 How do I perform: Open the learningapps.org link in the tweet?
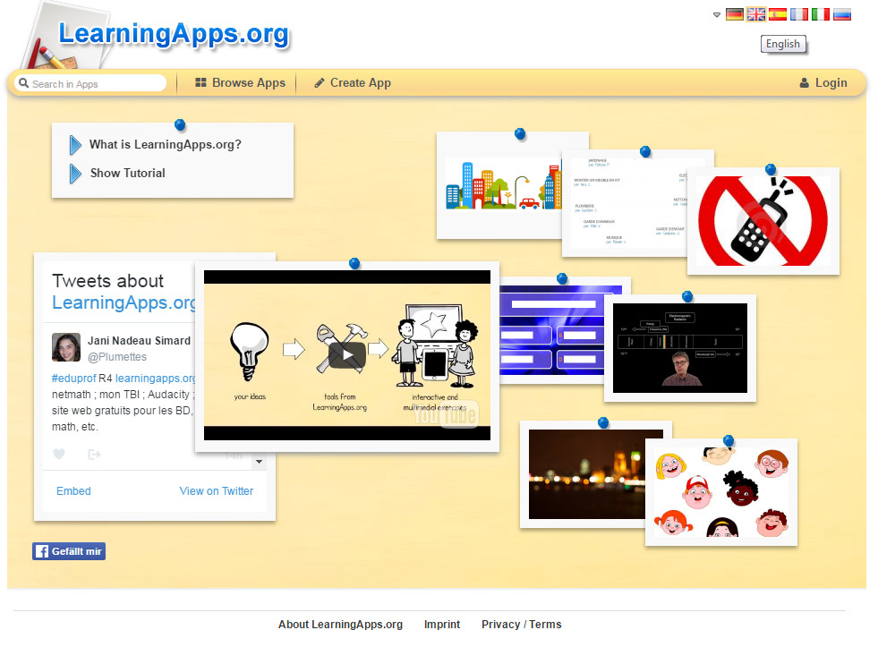(155, 379)
